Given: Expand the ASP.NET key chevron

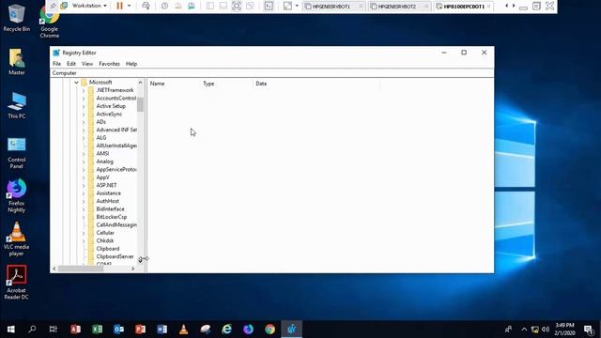Looking at the screenshot, I should click(84, 186).
